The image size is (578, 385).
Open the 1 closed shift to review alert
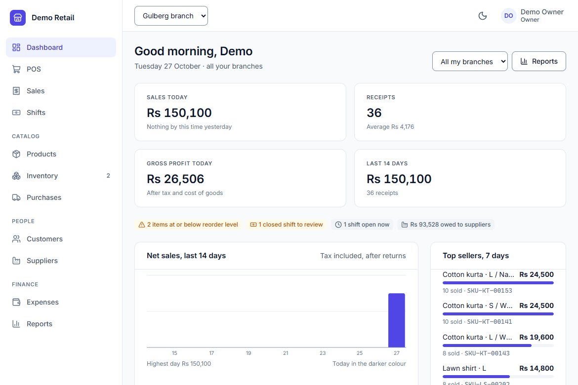coord(287,225)
